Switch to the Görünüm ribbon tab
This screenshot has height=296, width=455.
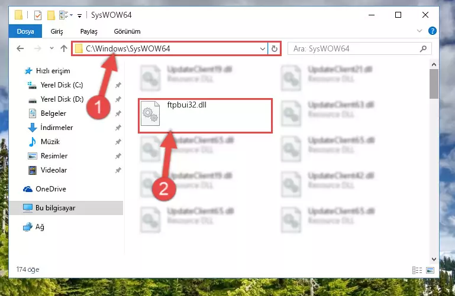tap(127, 31)
